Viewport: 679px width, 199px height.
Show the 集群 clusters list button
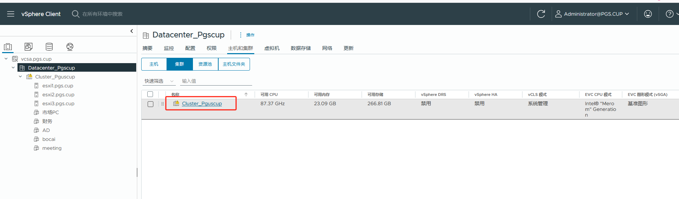point(180,64)
